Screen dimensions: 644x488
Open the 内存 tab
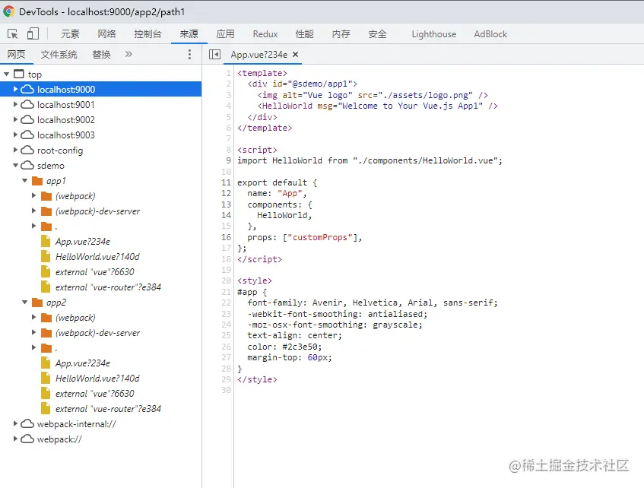coord(341,34)
